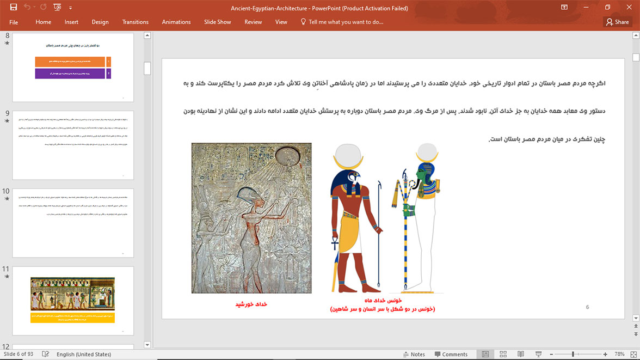This screenshot has height=360, width=640.
Task: Open the Customize Quick Access Toolbar dropdown
Action: [70, 8]
